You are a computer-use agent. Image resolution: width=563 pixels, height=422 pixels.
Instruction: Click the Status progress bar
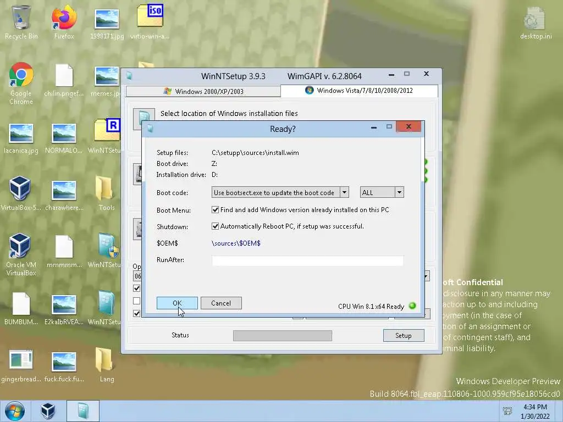tap(283, 336)
